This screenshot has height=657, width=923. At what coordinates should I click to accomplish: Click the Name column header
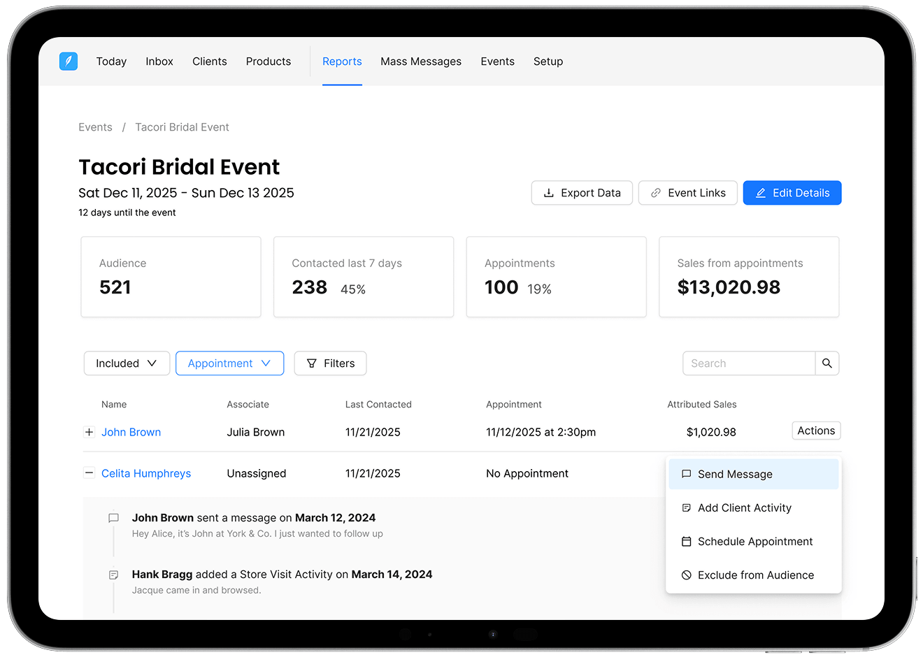point(114,405)
